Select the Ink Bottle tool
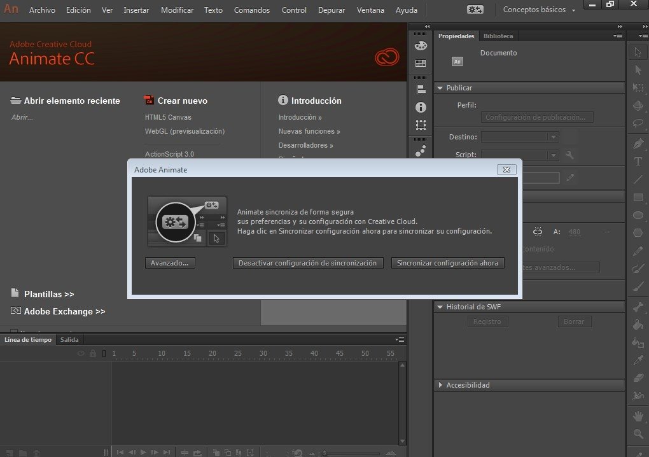Image resolution: width=649 pixels, height=457 pixels. (x=638, y=342)
